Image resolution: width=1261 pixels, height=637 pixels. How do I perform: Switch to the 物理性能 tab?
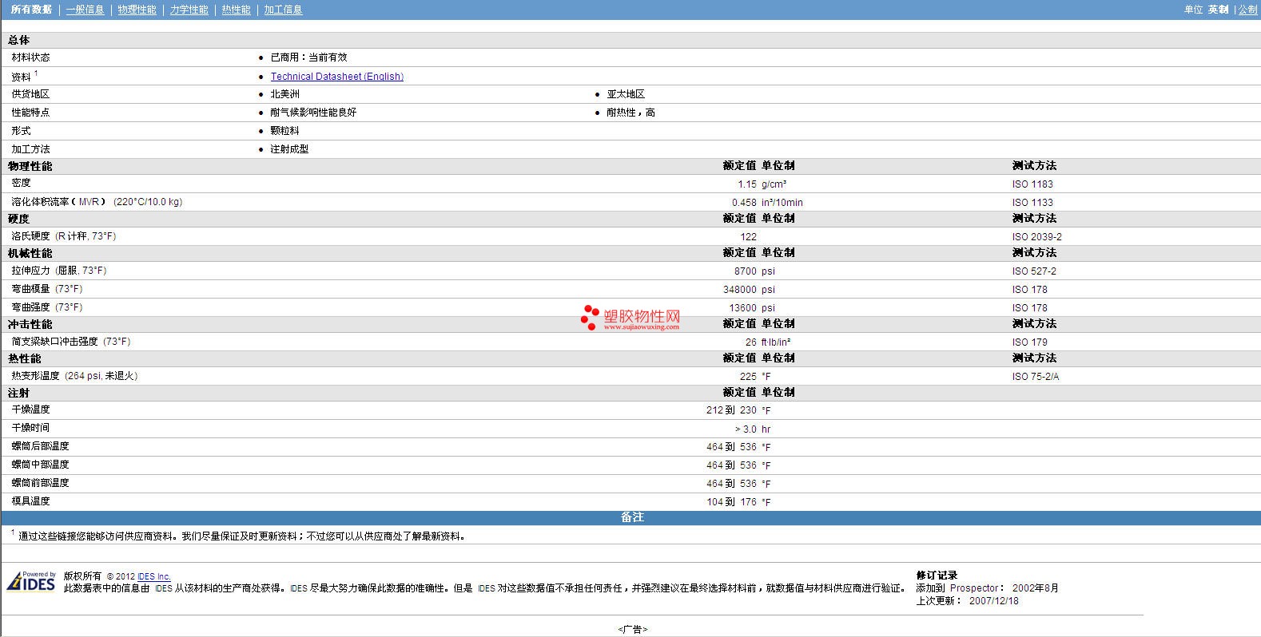137,10
